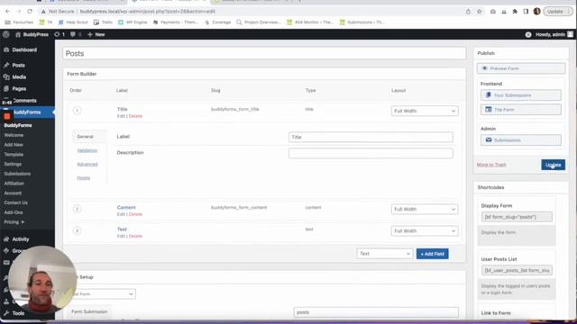The height and width of the screenshot is (324, 577).
Task: Open The Form frontend button
Action: (521, 110)
